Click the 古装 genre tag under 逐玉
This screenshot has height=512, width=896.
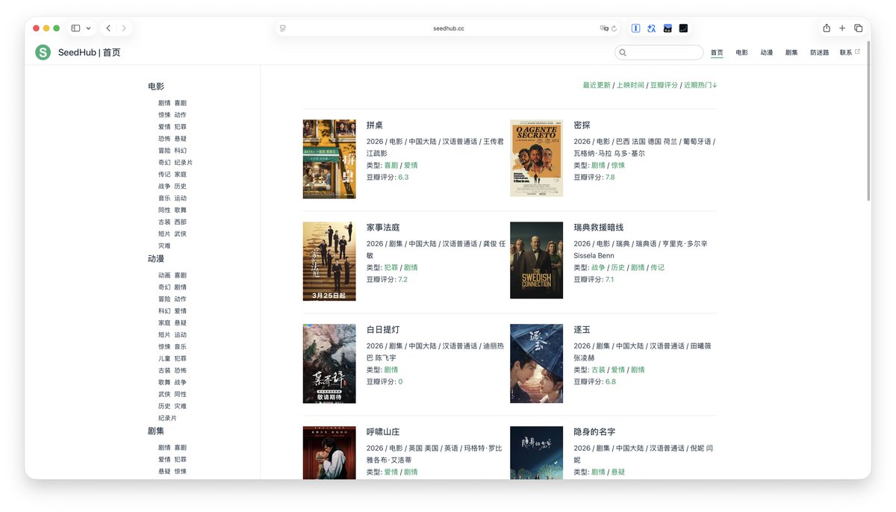point(598,369)
